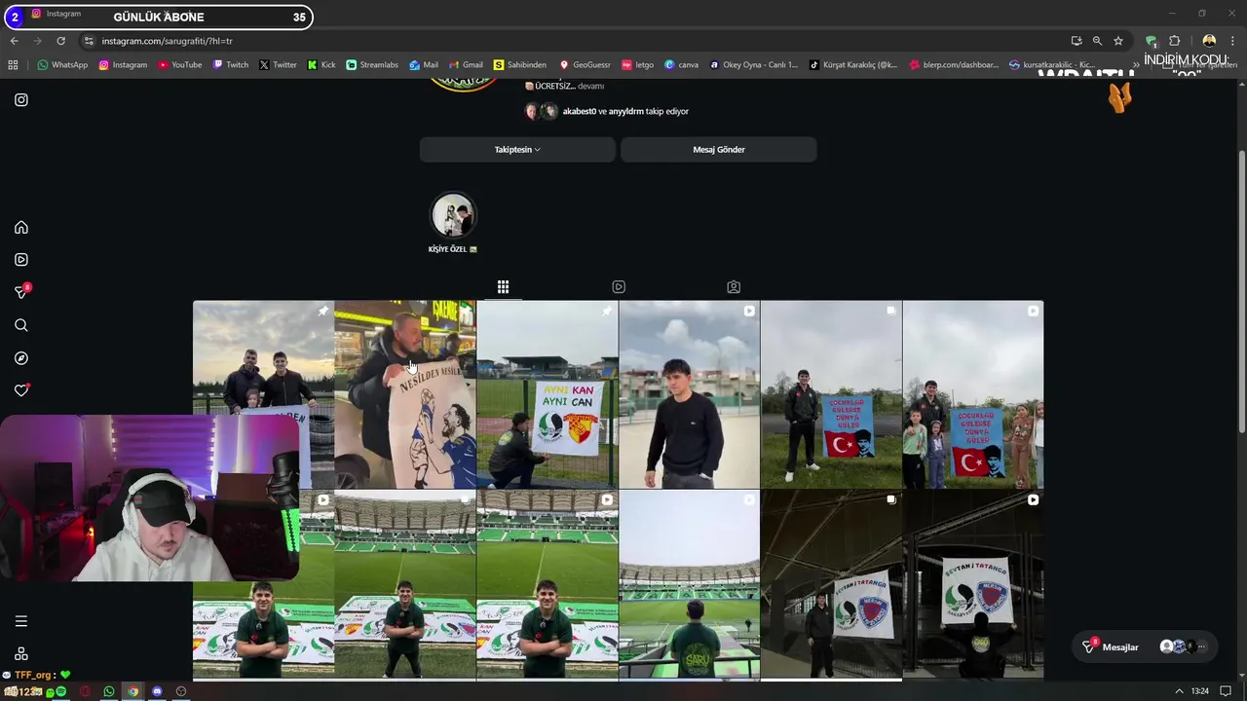The width and height of the screenshot is (1247, 701).
Task: Open Streamlabs bookmark
Action: [x=372, y=65]
